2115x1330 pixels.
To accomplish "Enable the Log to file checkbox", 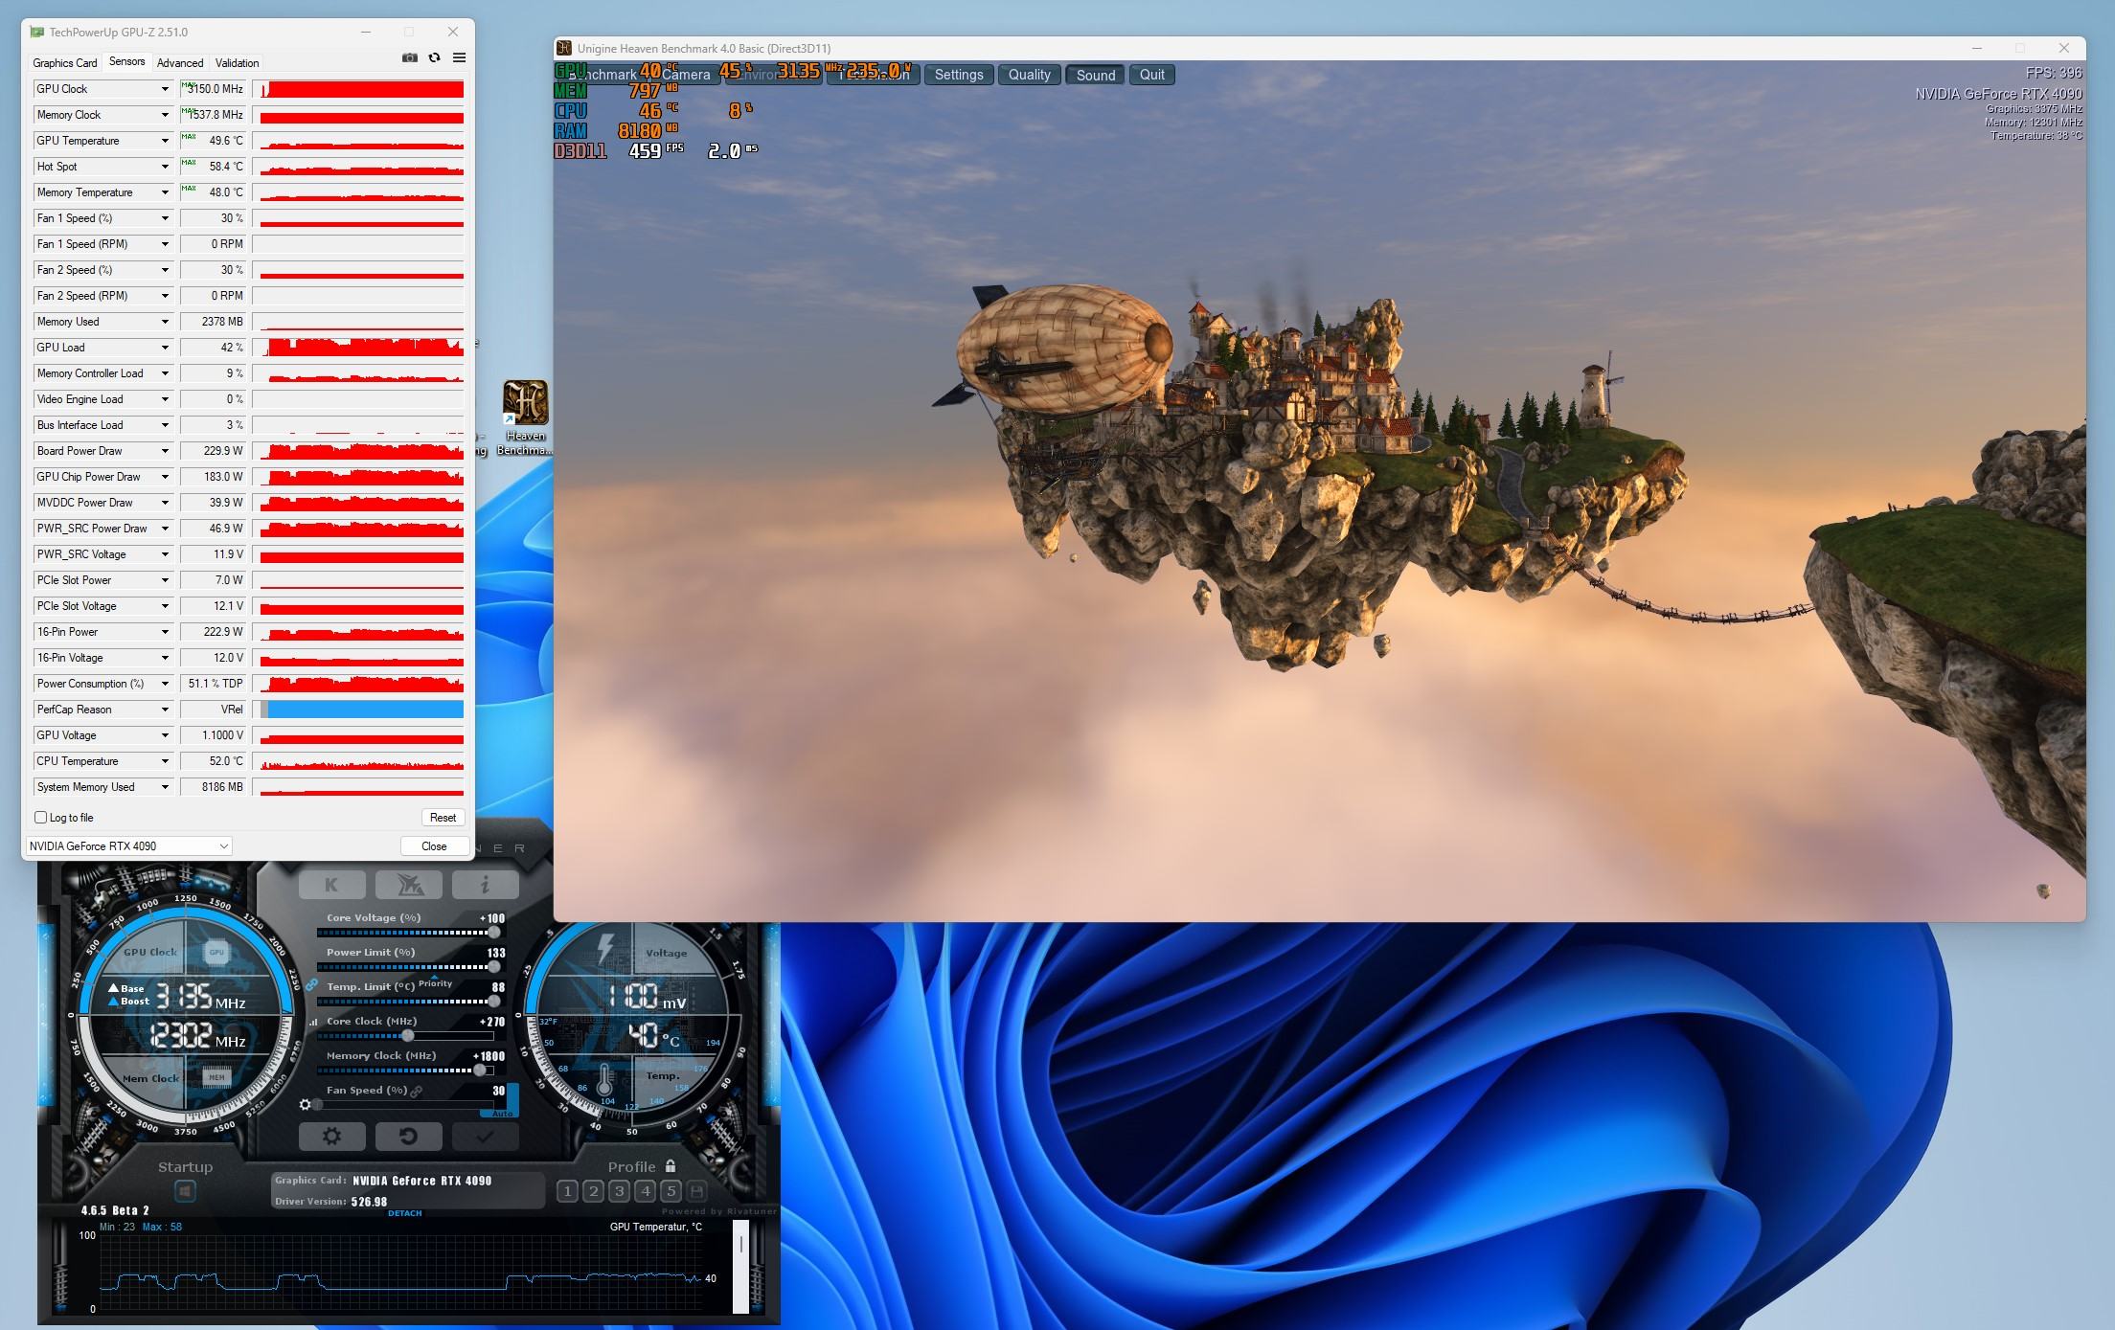I will [41, 818].
